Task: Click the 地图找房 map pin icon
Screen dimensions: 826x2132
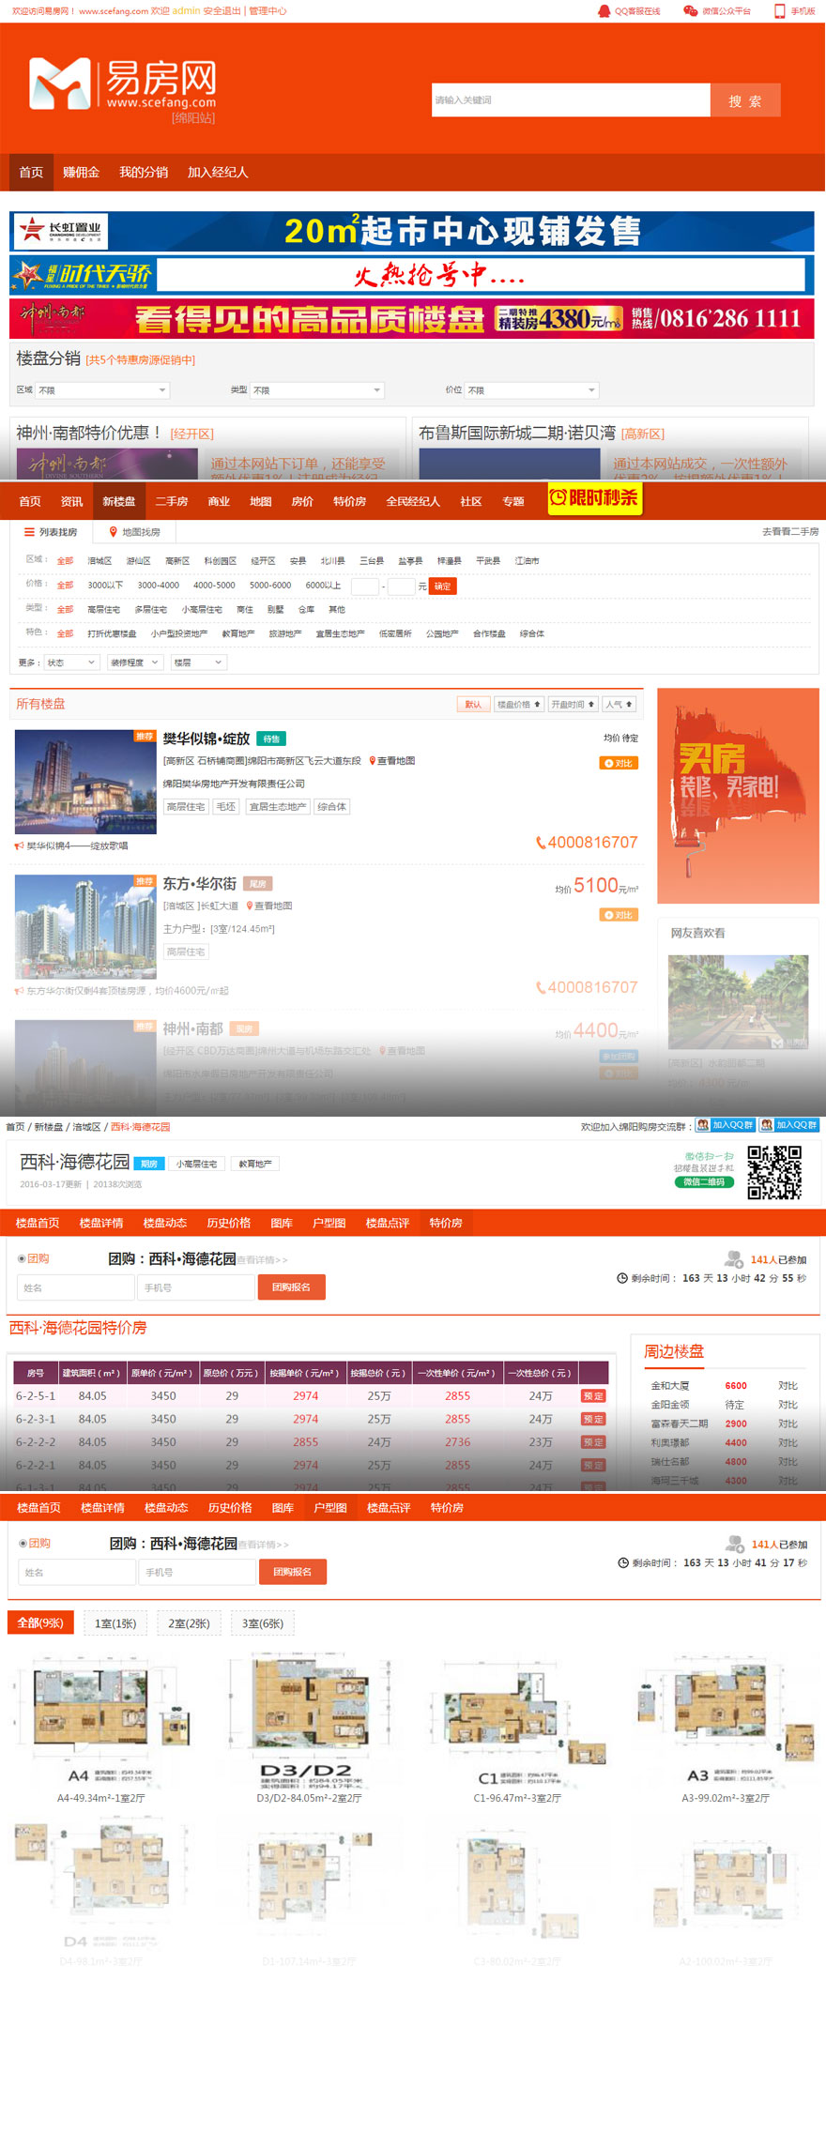Action: point(114,532)
